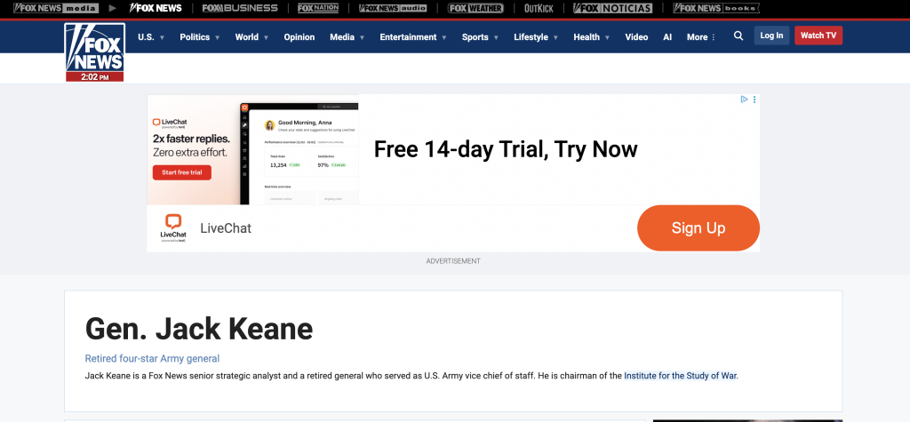Open Fox News Audio logo link
Viewport: 910px width, 422px height.
click(393, 8)
